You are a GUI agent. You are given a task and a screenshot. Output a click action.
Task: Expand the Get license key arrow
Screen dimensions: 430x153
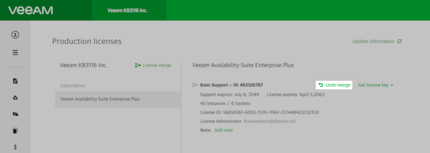tap(392, 85)
